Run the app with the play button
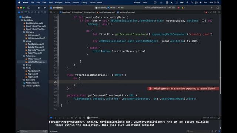Viewport: 237px width, 133px height. point(45,8)
